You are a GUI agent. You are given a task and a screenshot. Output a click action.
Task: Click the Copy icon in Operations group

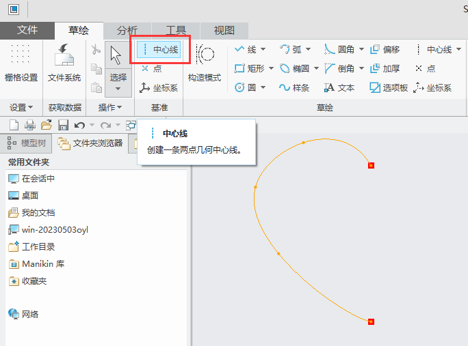click(96, 69)
